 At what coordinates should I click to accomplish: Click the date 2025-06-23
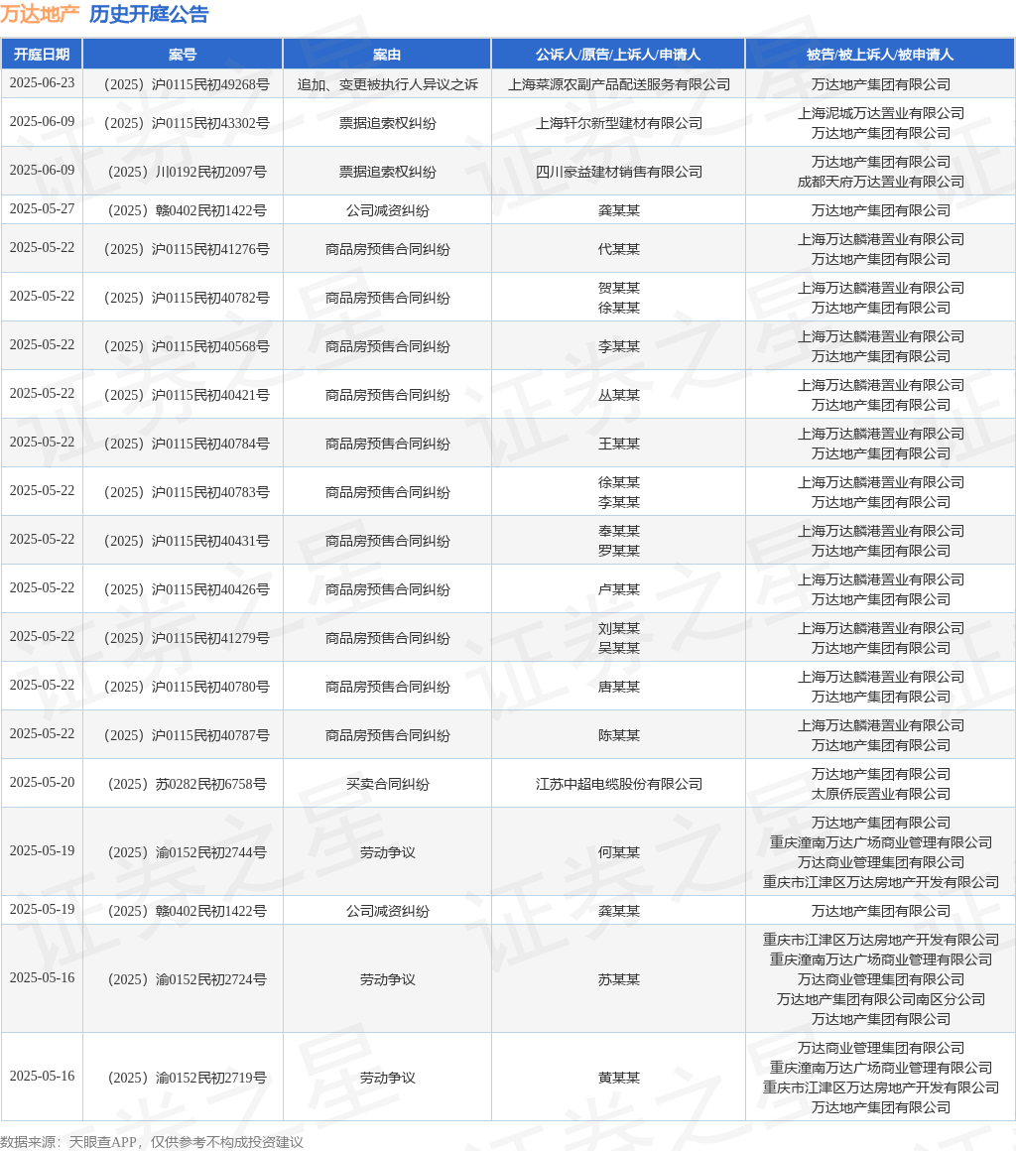click(x=42, y=83)
